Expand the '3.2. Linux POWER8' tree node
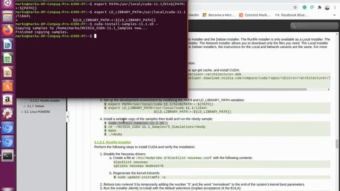 pos(22,112)
